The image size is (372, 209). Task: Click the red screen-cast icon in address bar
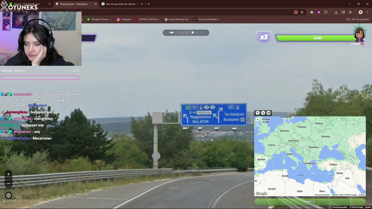click(296, 12)
